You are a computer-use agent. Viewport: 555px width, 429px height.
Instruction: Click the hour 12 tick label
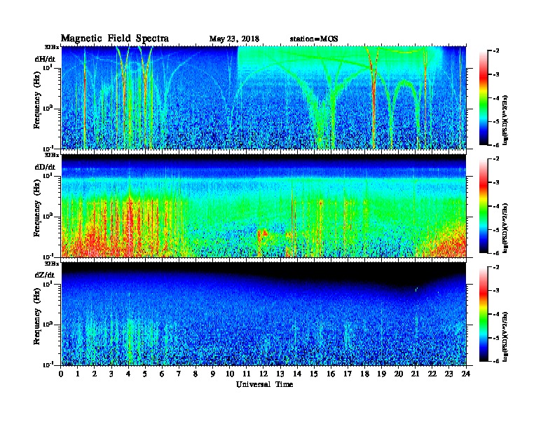pos(263,374)
